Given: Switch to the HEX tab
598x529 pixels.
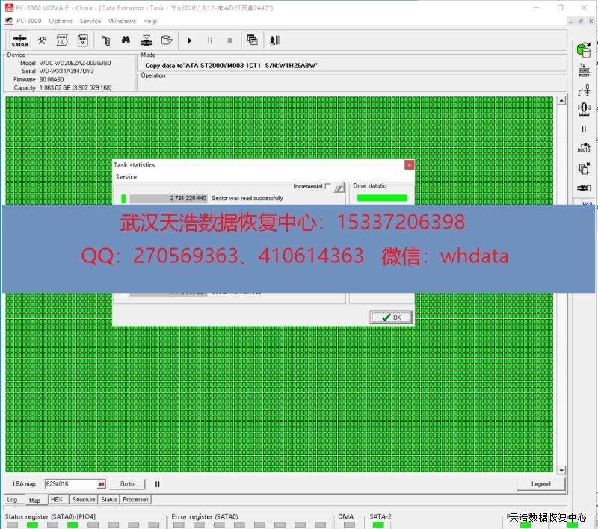Looking at the screenshot, I should click(x=57, y=499).
